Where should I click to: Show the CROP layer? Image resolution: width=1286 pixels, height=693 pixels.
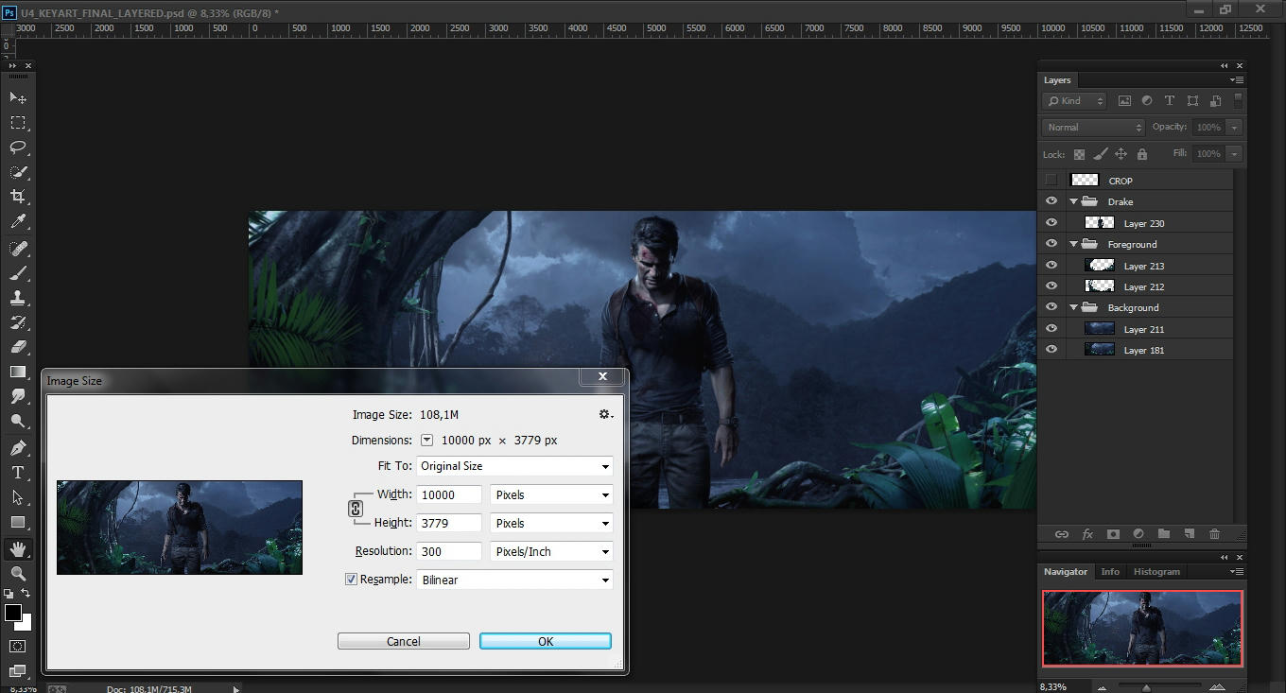1051,181
